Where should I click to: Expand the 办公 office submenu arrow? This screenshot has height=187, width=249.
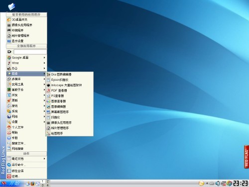click(44, 68)
